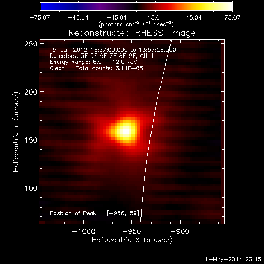Click the -900 tick label on X axis
The image size is (264, 264).
tap(180, 231)
